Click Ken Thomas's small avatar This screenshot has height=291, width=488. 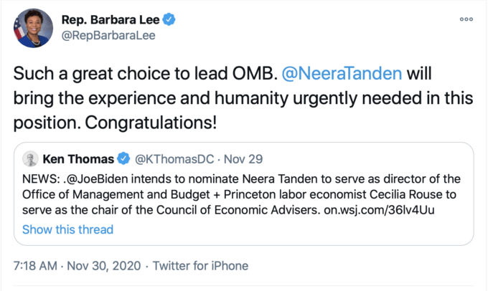click(31, 158)
